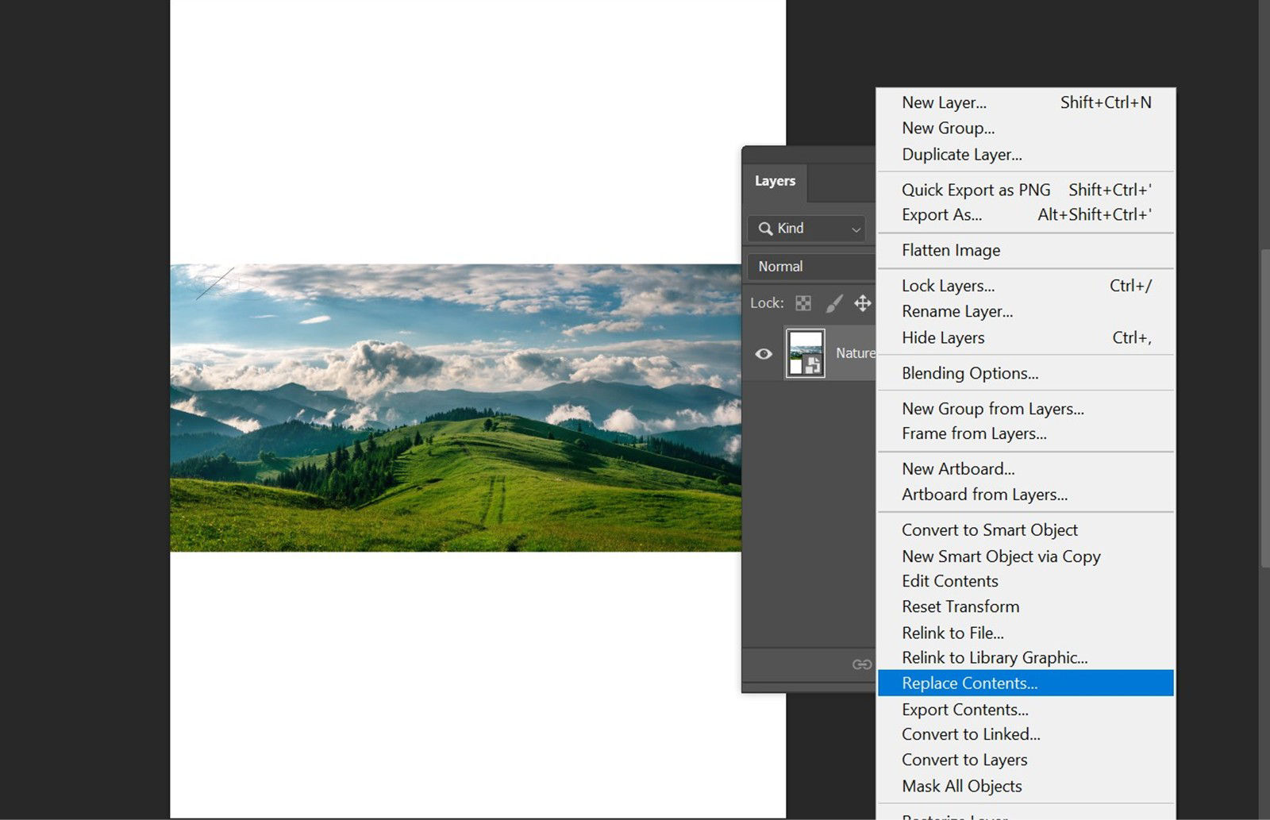Expand the Kind dropdown chevron

pos(855,229)
